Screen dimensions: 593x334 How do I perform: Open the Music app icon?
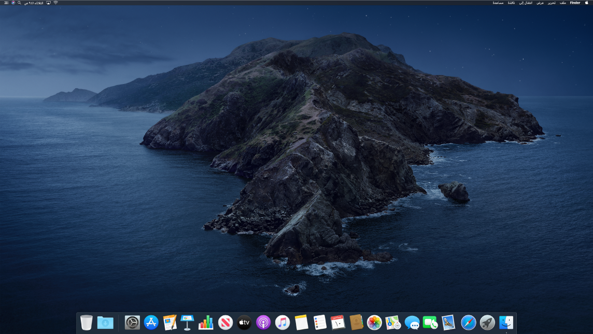click(282, 323)
